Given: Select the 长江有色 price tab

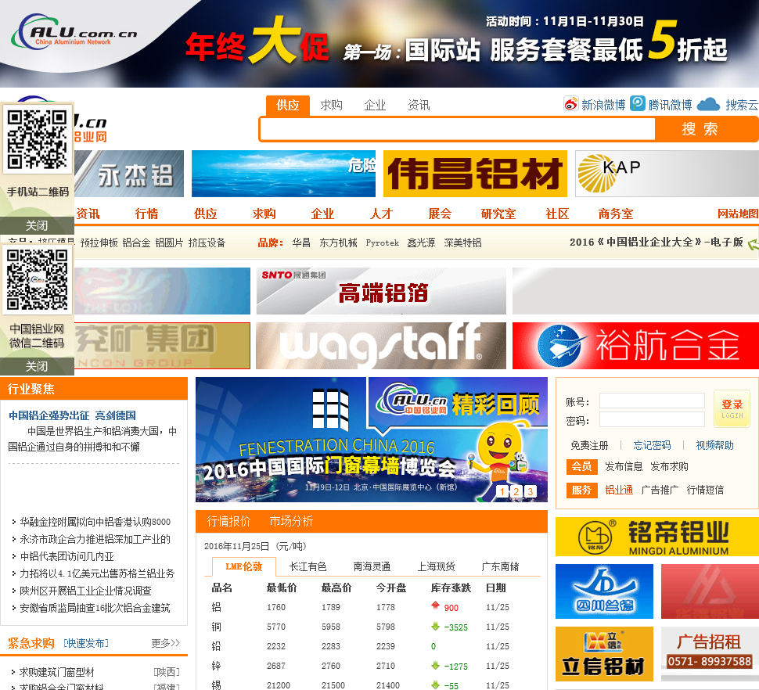Looking at the screenshot, I should click(308, 566).
